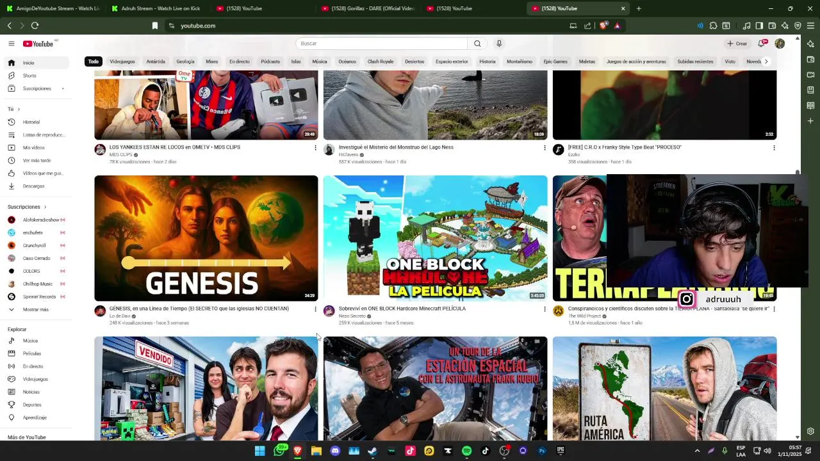Screen dimensions: 820x461
Task: Open En directo under Explorar
Action: [37, 366]
